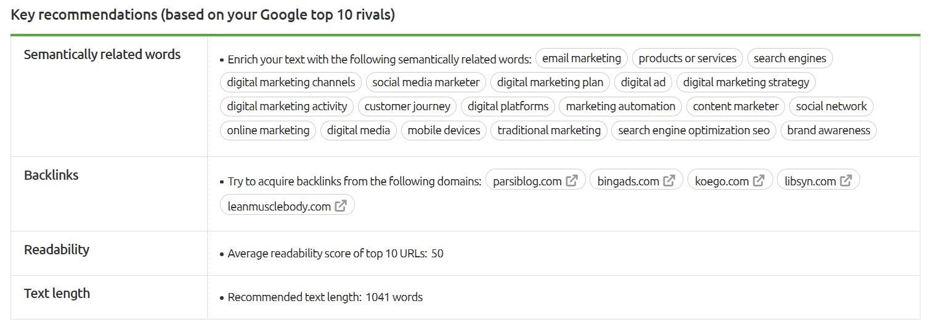
Task: Choose the 'social media marketer' tag
Action: click(x=426, y=82)
